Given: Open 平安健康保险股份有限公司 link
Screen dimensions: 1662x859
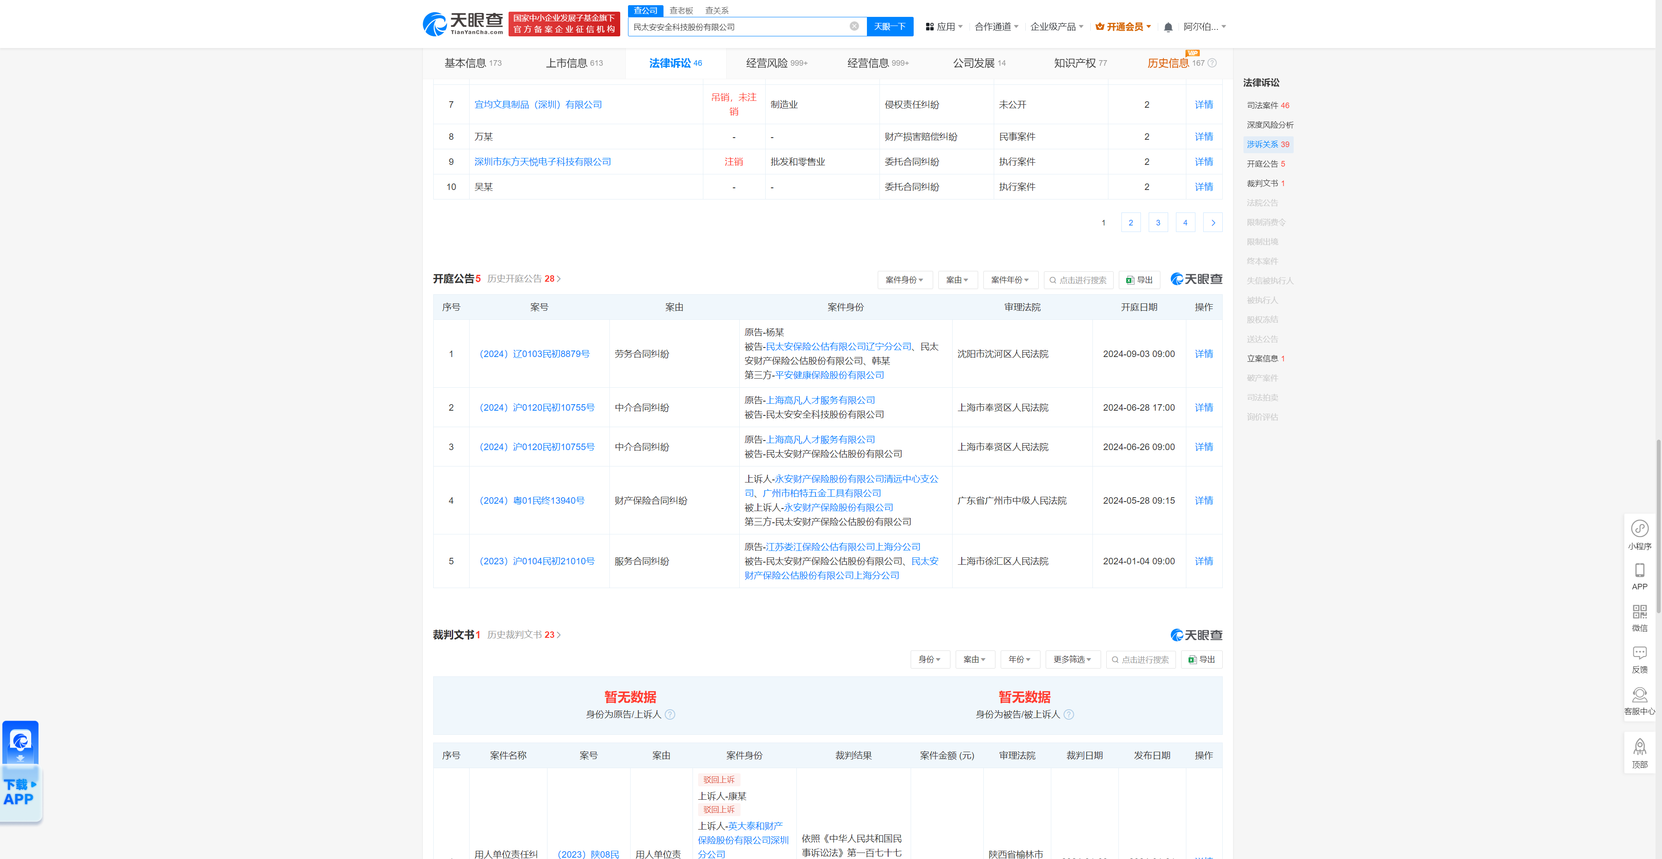Looking at the screenshot, I should pos(830,375).
